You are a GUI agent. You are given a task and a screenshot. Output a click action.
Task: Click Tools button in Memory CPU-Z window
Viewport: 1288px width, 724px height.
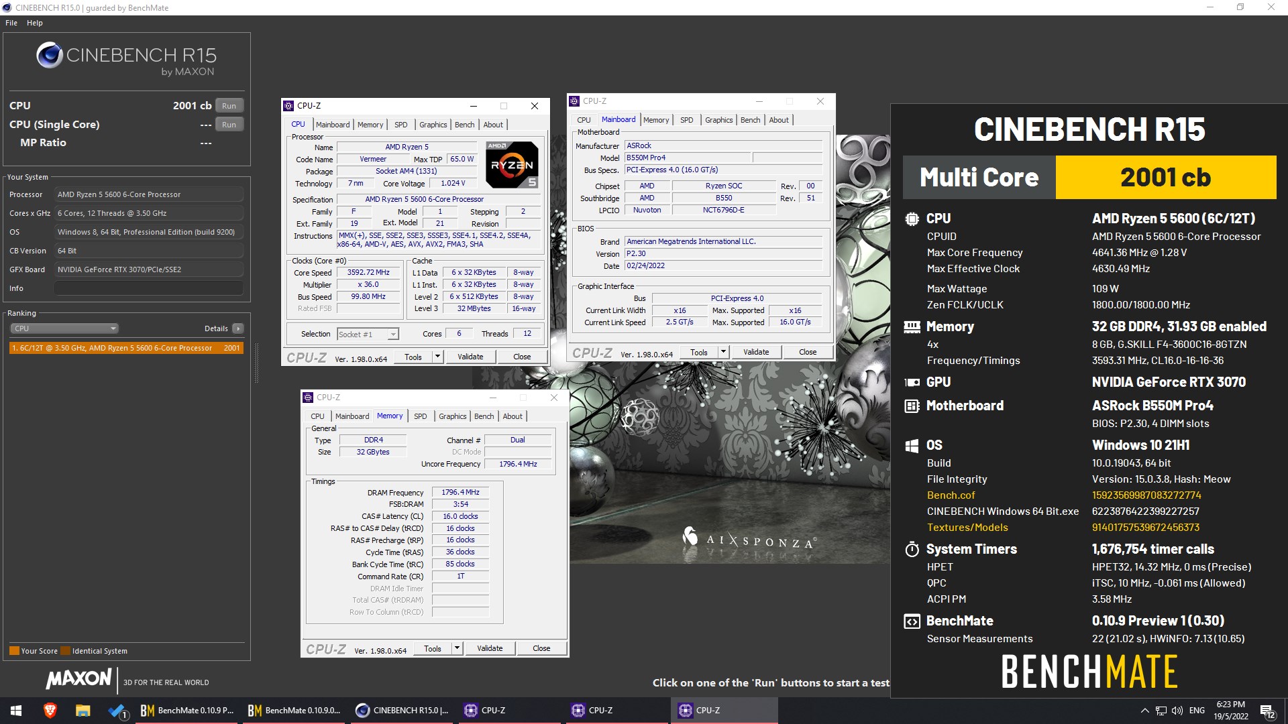coord(433,648)
